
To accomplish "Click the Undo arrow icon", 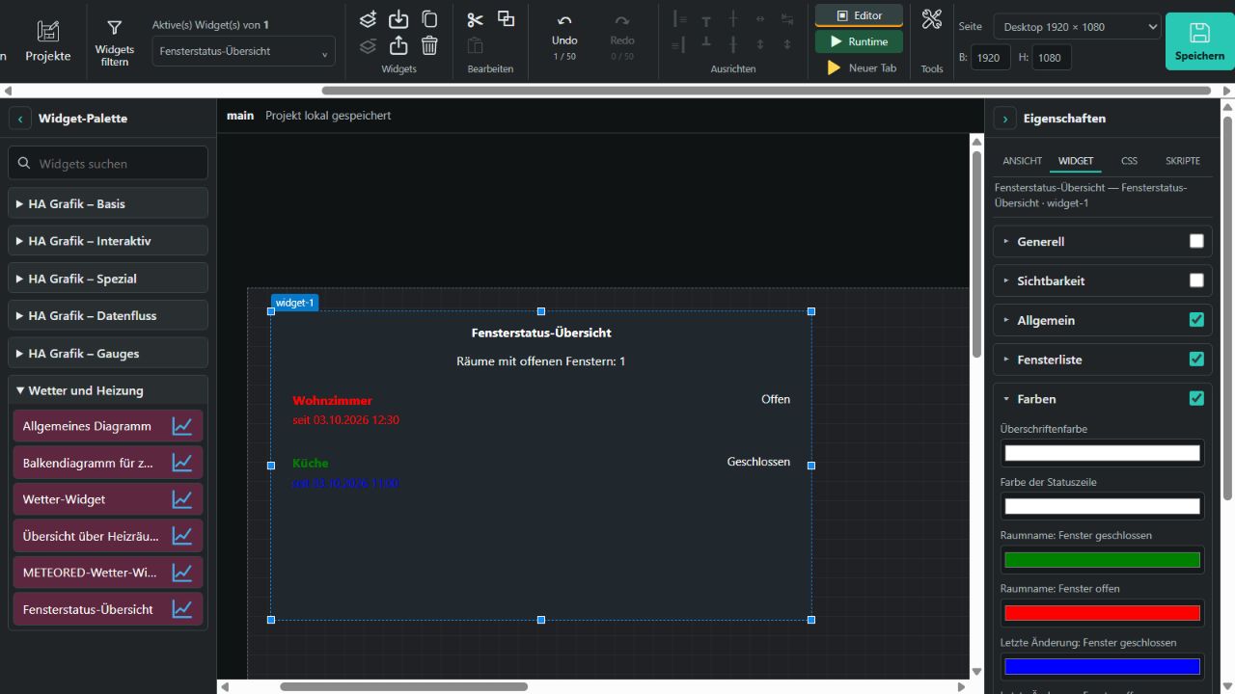I will click(564, 20).
